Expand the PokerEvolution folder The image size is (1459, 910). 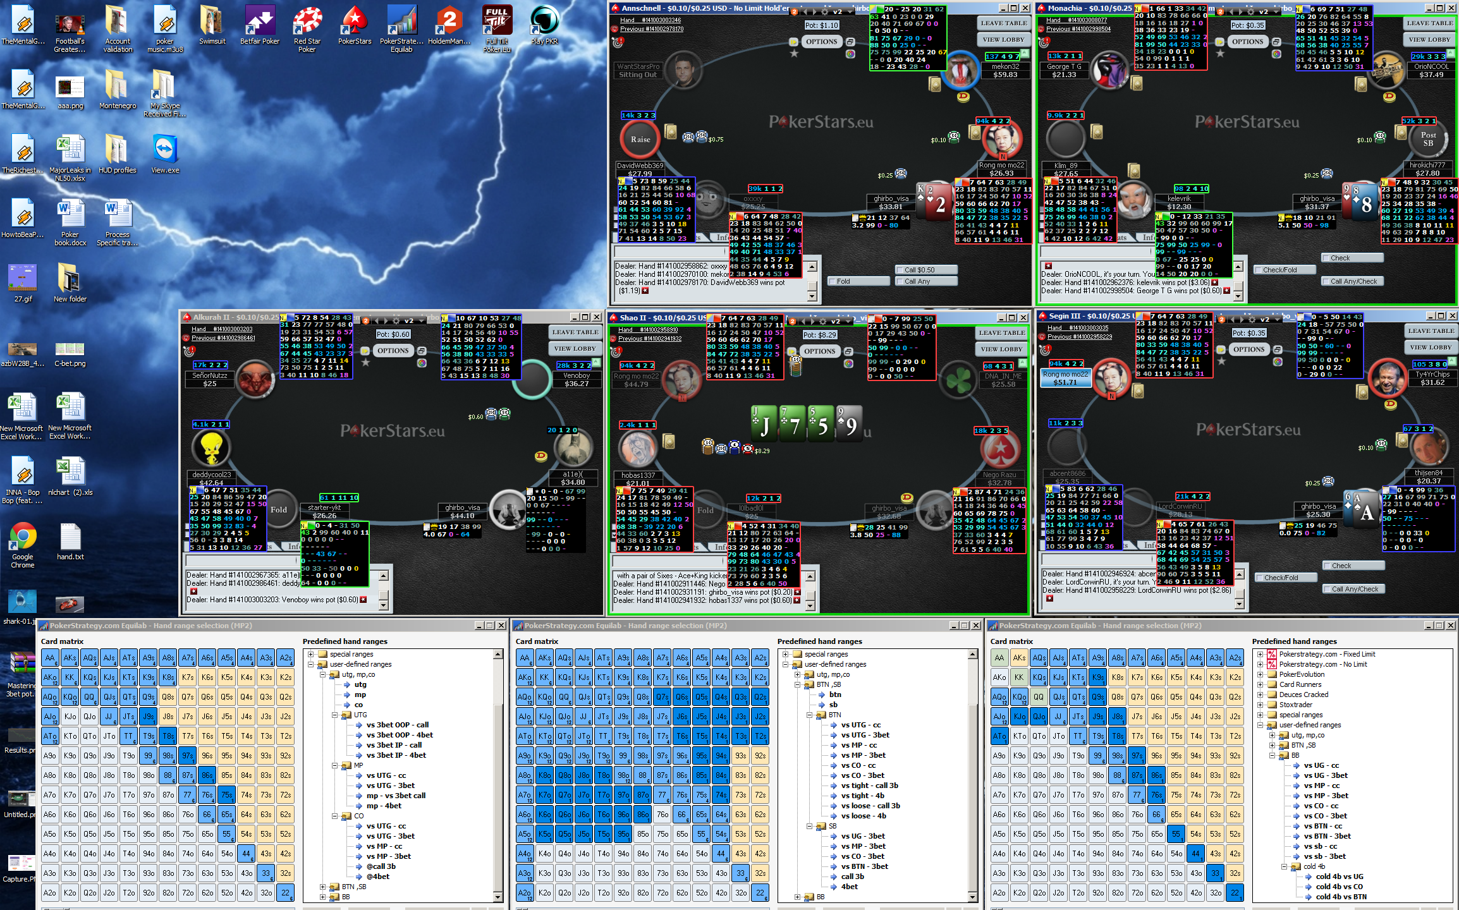[x=1261, y=674]
